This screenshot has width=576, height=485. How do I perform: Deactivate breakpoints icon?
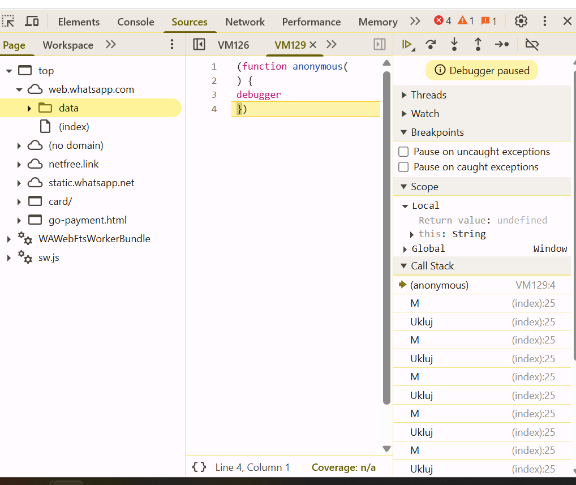tap(532, 45)
